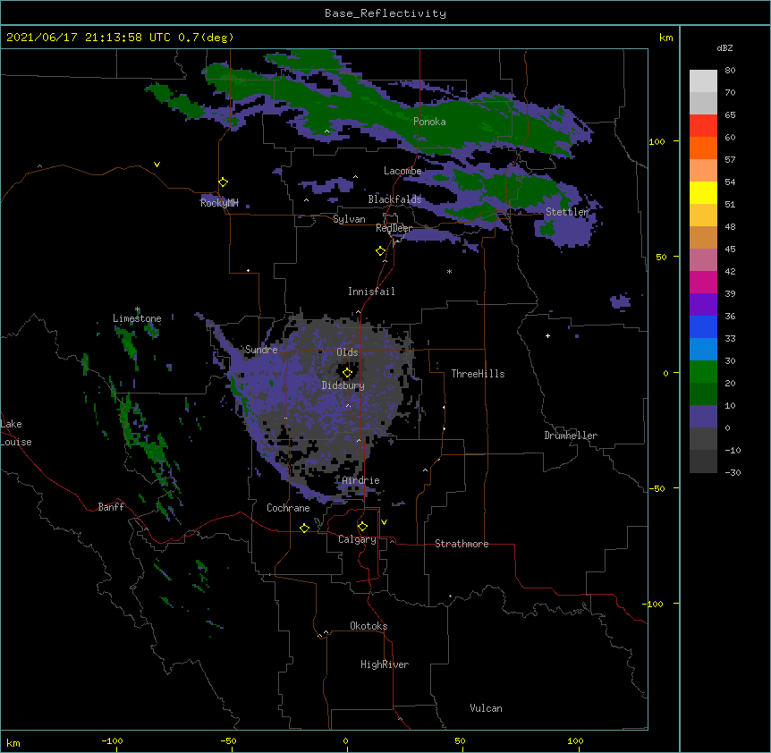Click the Base_Reflectivity title
Image resolution: width=771 pixels, height=753 pixels.
click(x=385, y=13)
